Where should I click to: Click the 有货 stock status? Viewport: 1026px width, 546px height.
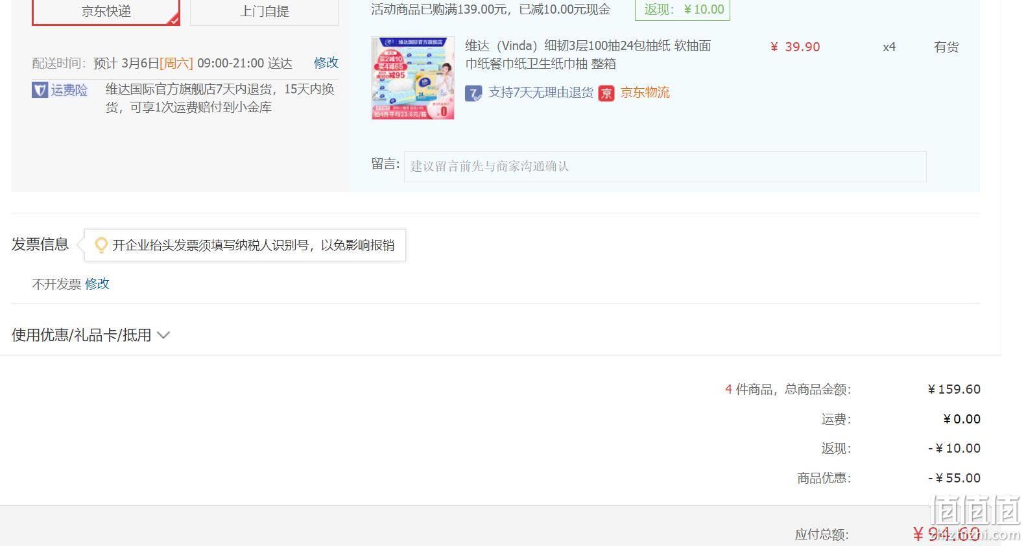[946, 47]
